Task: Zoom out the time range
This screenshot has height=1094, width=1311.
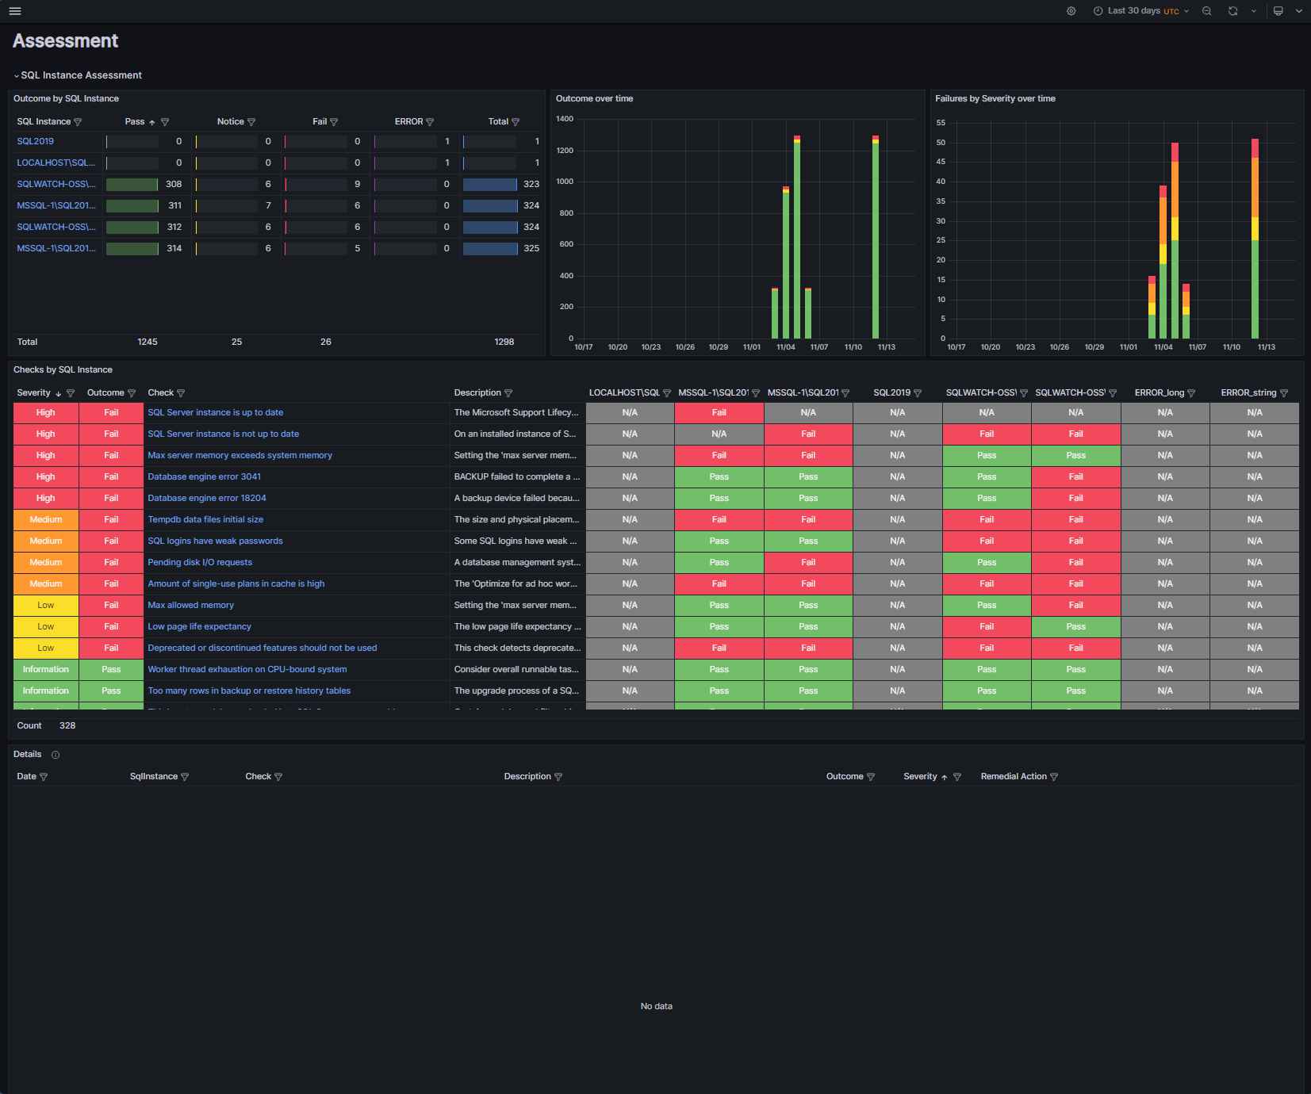Action: [1206, 11]
